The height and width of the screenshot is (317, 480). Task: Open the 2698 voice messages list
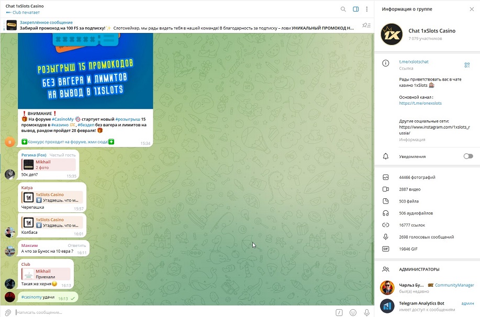pos(427,237)
